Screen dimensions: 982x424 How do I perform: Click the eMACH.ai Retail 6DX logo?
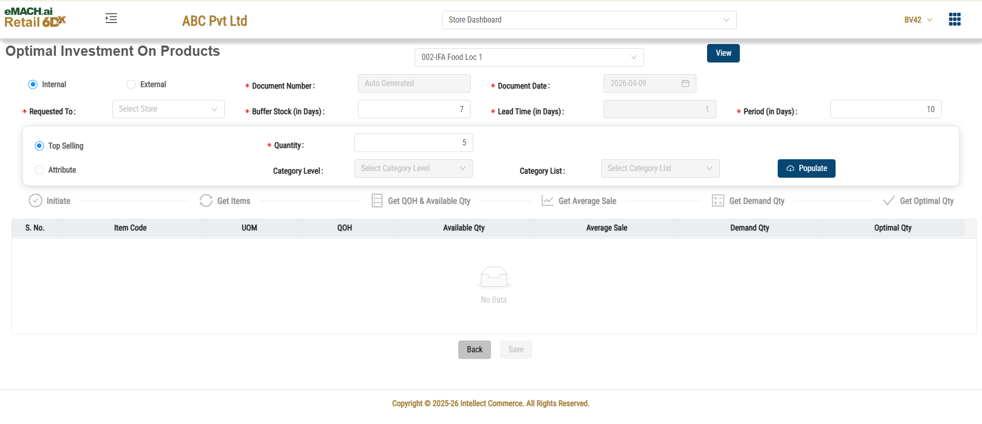35,18
